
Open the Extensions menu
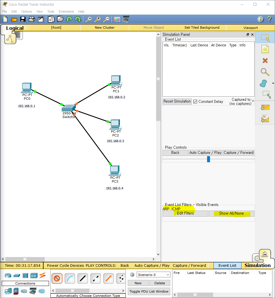(x=66, y=11)
